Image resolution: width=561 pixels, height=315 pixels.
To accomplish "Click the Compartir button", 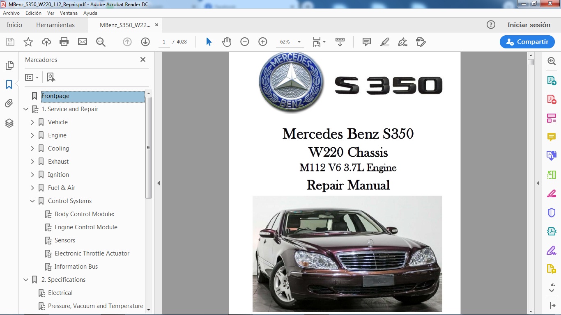I will click(527, 41).
